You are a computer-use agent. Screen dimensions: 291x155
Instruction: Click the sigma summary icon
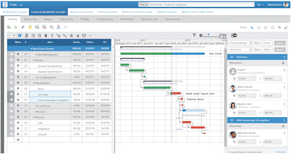52,35
